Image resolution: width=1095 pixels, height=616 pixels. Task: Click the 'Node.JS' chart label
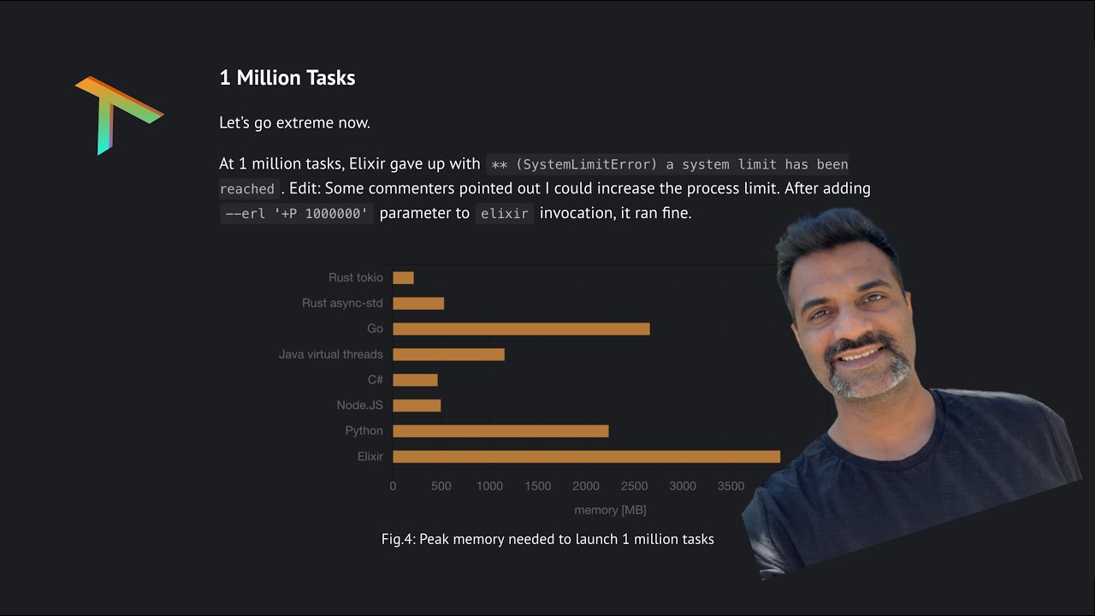pos(359,406)
